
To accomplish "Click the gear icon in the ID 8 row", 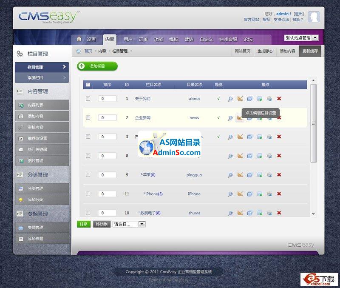I will click(x=269, y=156).
